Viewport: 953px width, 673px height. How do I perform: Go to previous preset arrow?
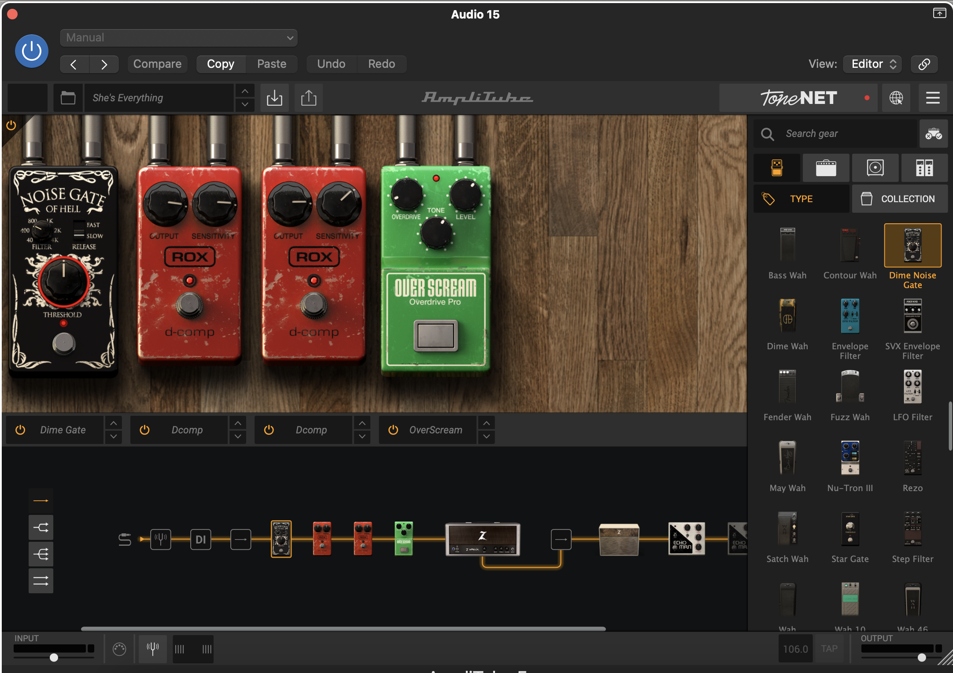pos(74,64)
